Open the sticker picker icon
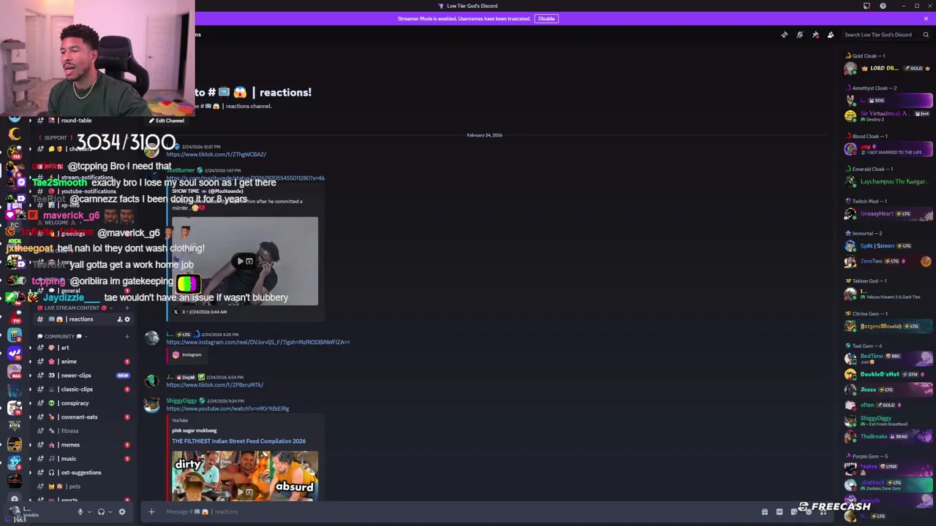 coord(794,511)
